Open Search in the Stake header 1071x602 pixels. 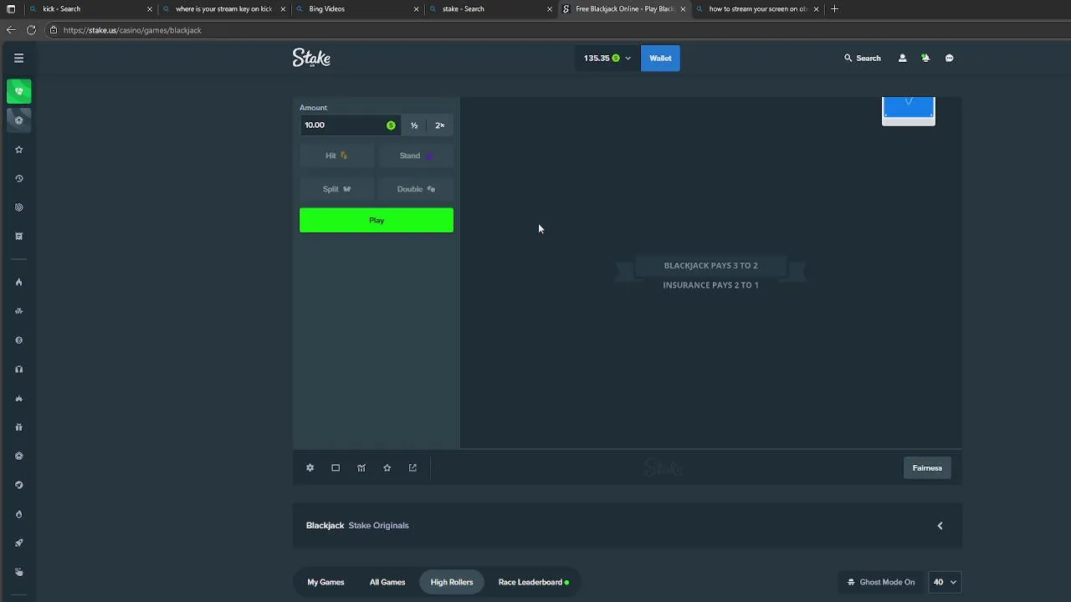pyautogui.click(x=863, y=59)
